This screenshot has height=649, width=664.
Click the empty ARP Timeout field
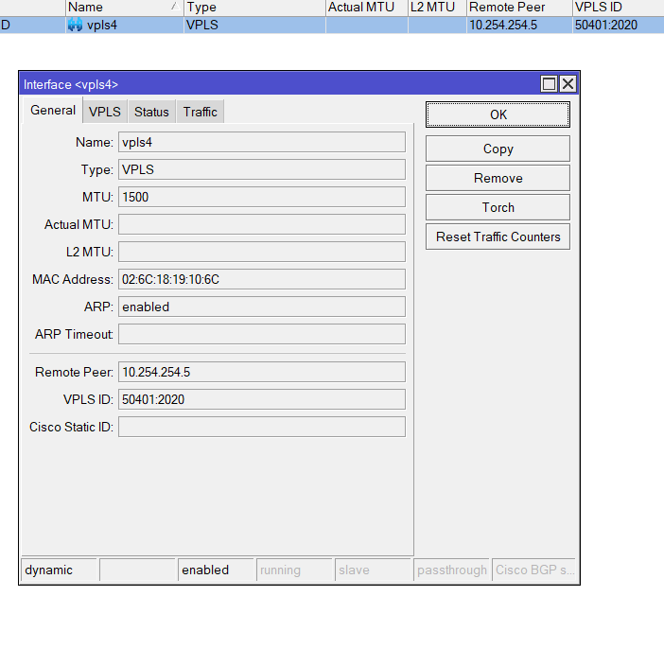[262, 334]
